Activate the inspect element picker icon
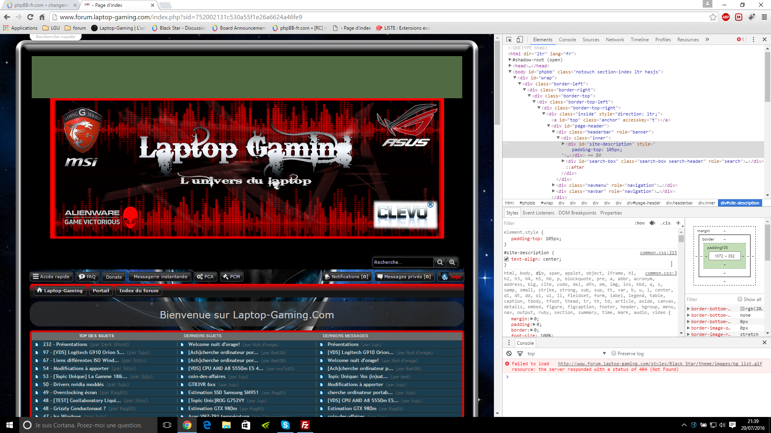771x433 pixels. 509,39
